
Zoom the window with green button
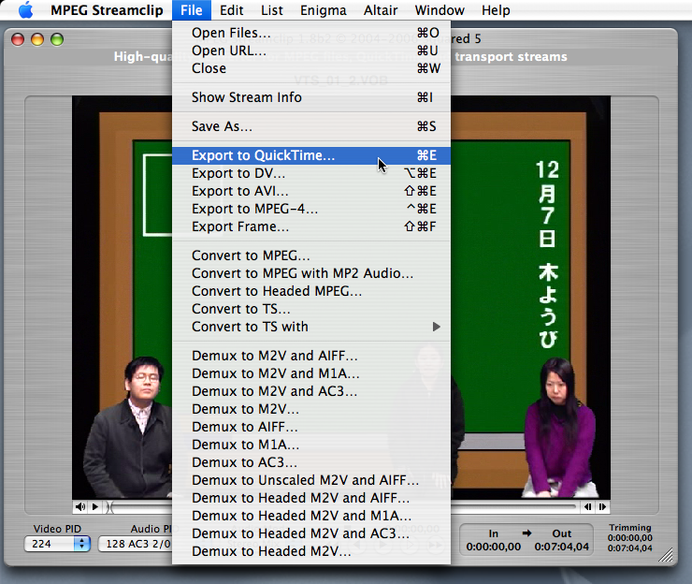(57, 39)
